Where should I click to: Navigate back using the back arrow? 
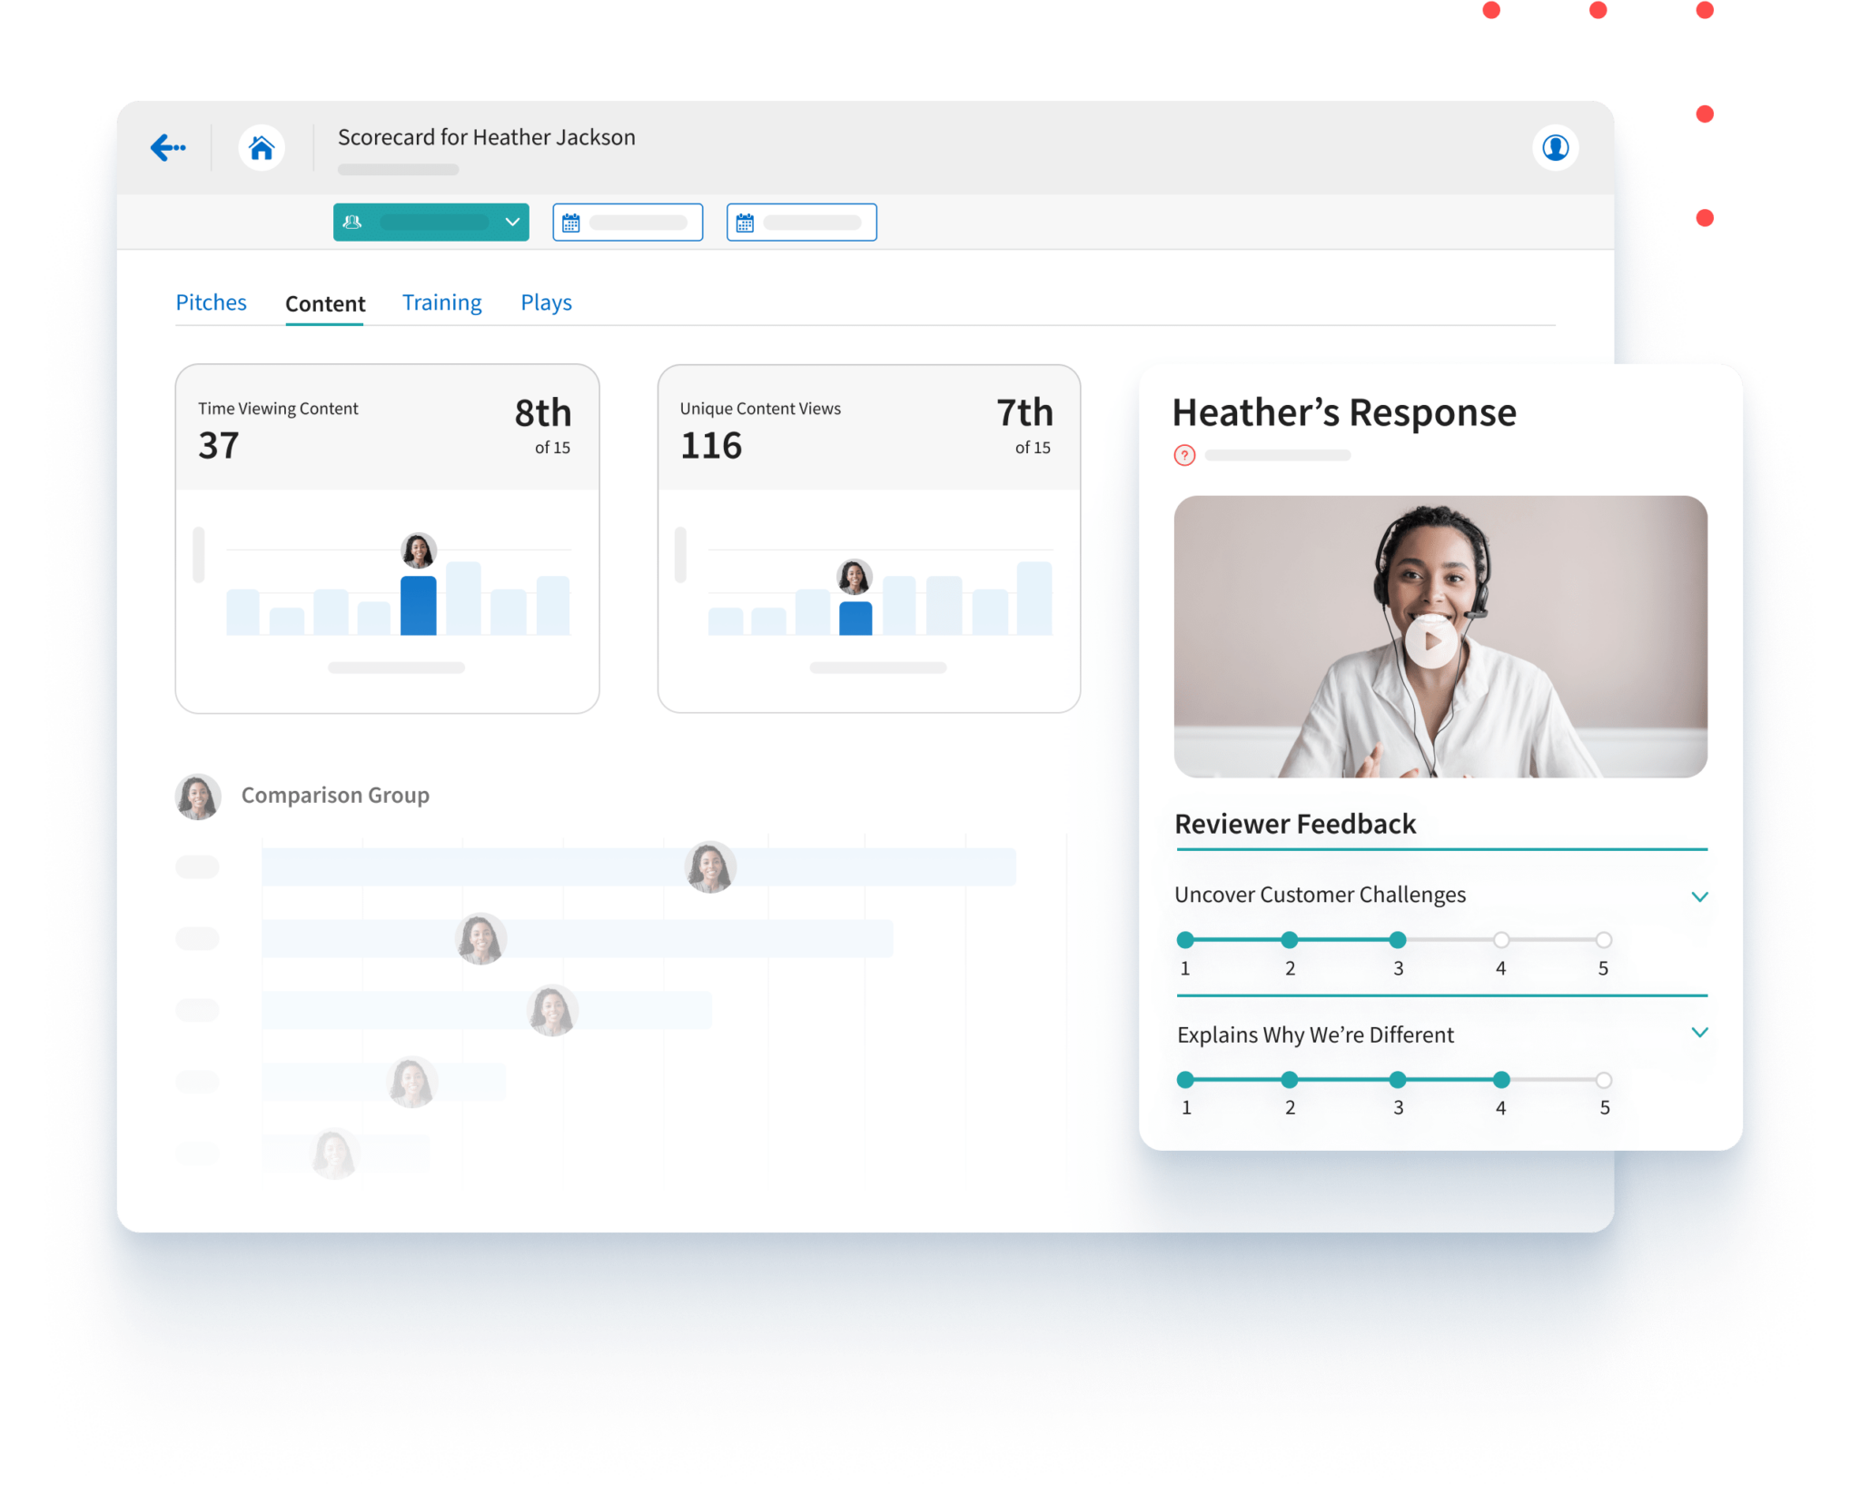click(x=169, y=147)
